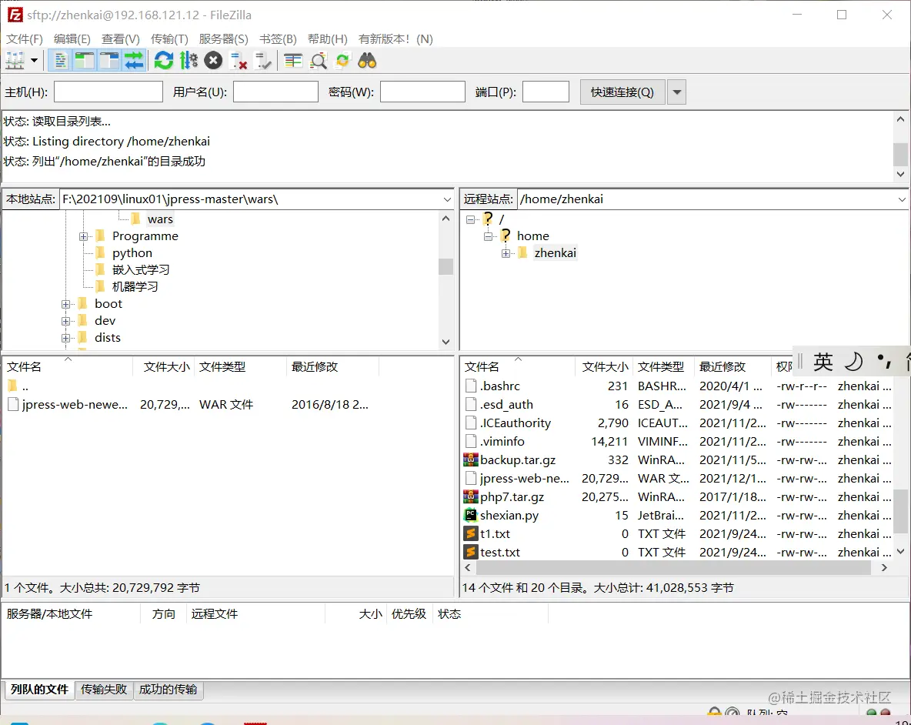This screenshot has height=725, width=911.
Task: Select t1.txt Sublime file icon
Action: [x=471, y=533]
